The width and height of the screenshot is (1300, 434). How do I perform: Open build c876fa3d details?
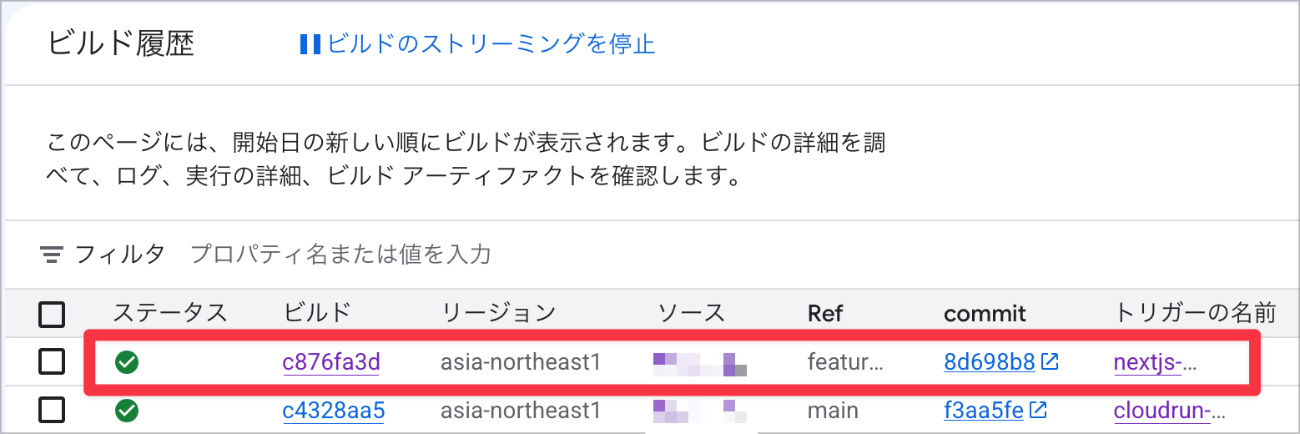pyautogui.click(x=332, y=361)
